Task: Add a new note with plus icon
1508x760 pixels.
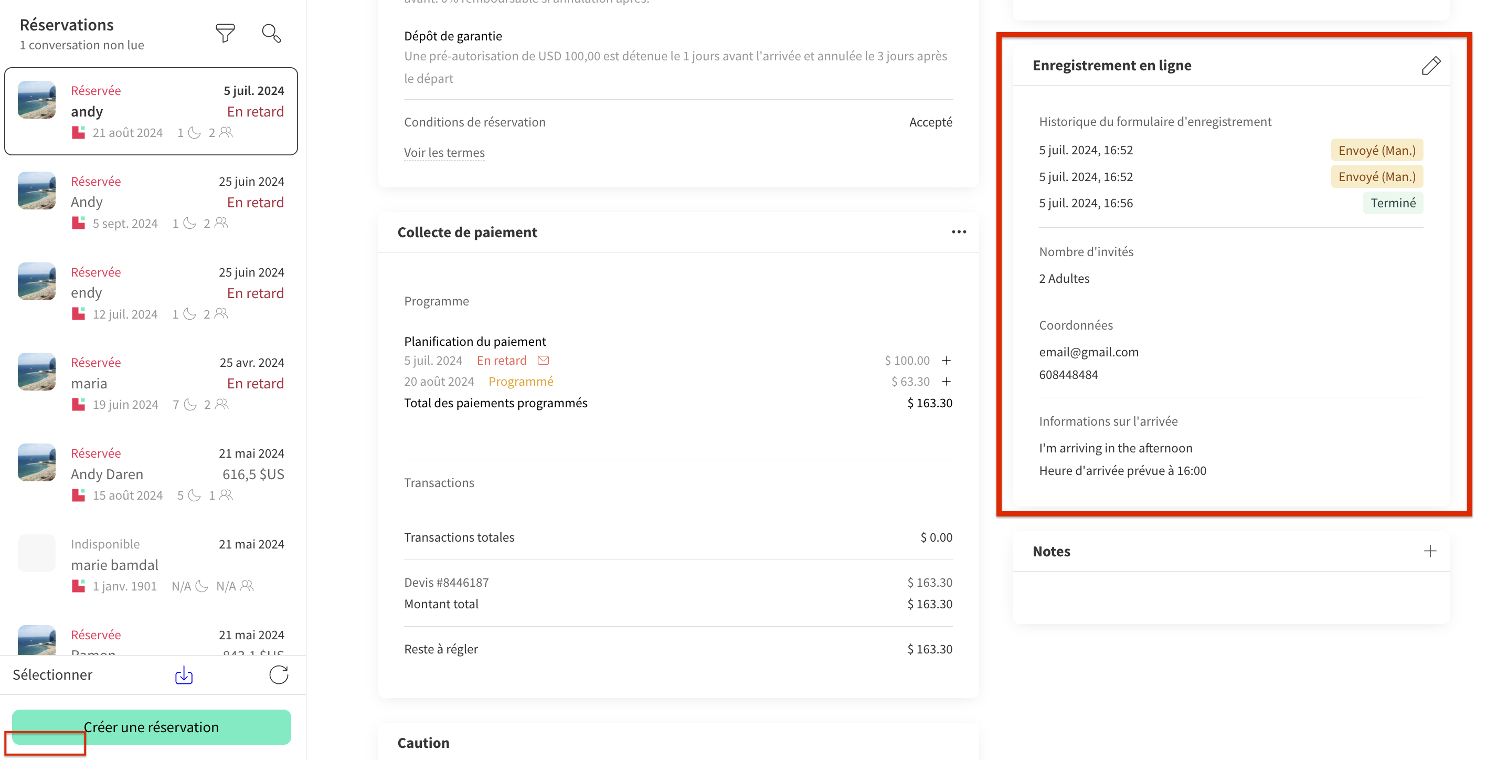Action: click(x=1429, y=551)
